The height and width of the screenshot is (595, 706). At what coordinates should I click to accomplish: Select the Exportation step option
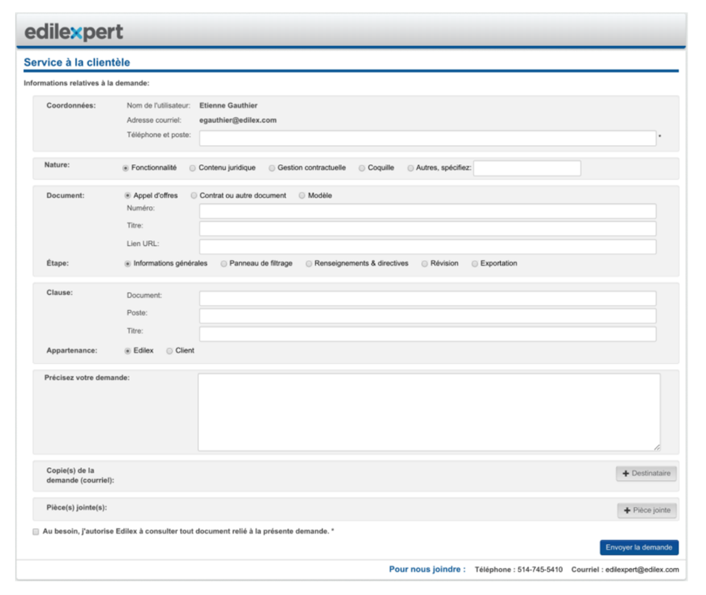[475, 264]
